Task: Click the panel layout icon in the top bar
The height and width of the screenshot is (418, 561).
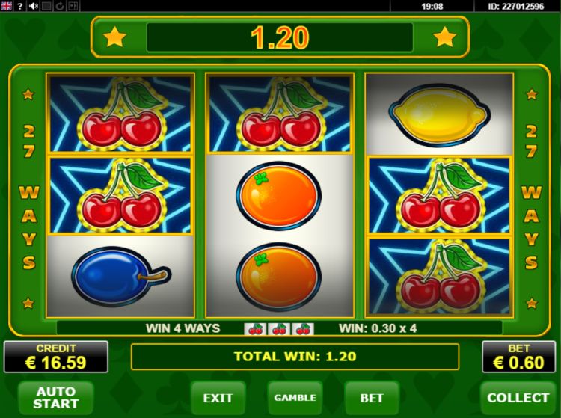Action: coord(73,6)
